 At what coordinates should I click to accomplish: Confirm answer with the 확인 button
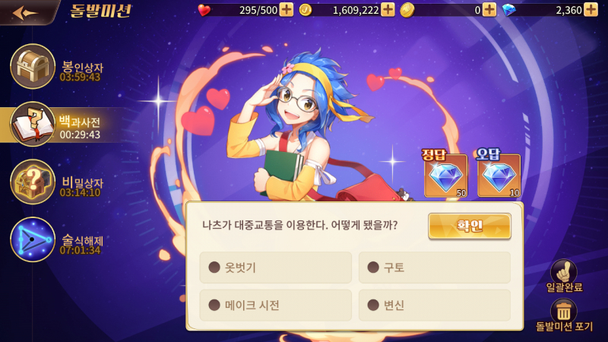[470, 226]
